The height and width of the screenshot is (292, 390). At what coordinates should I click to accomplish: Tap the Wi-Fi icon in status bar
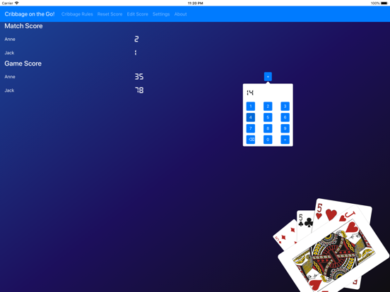(17, 3)
